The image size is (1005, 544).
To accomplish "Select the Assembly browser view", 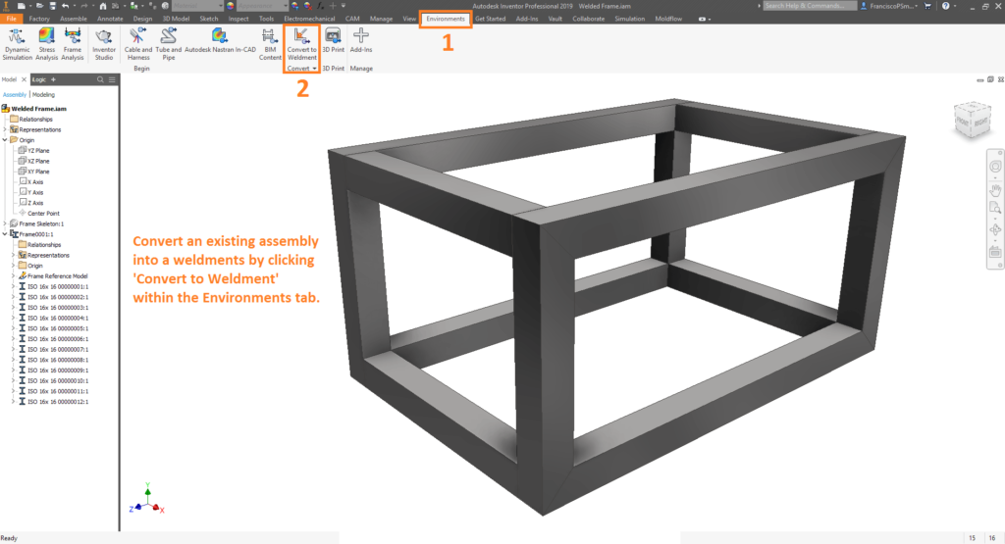I will tap(15, 95).
